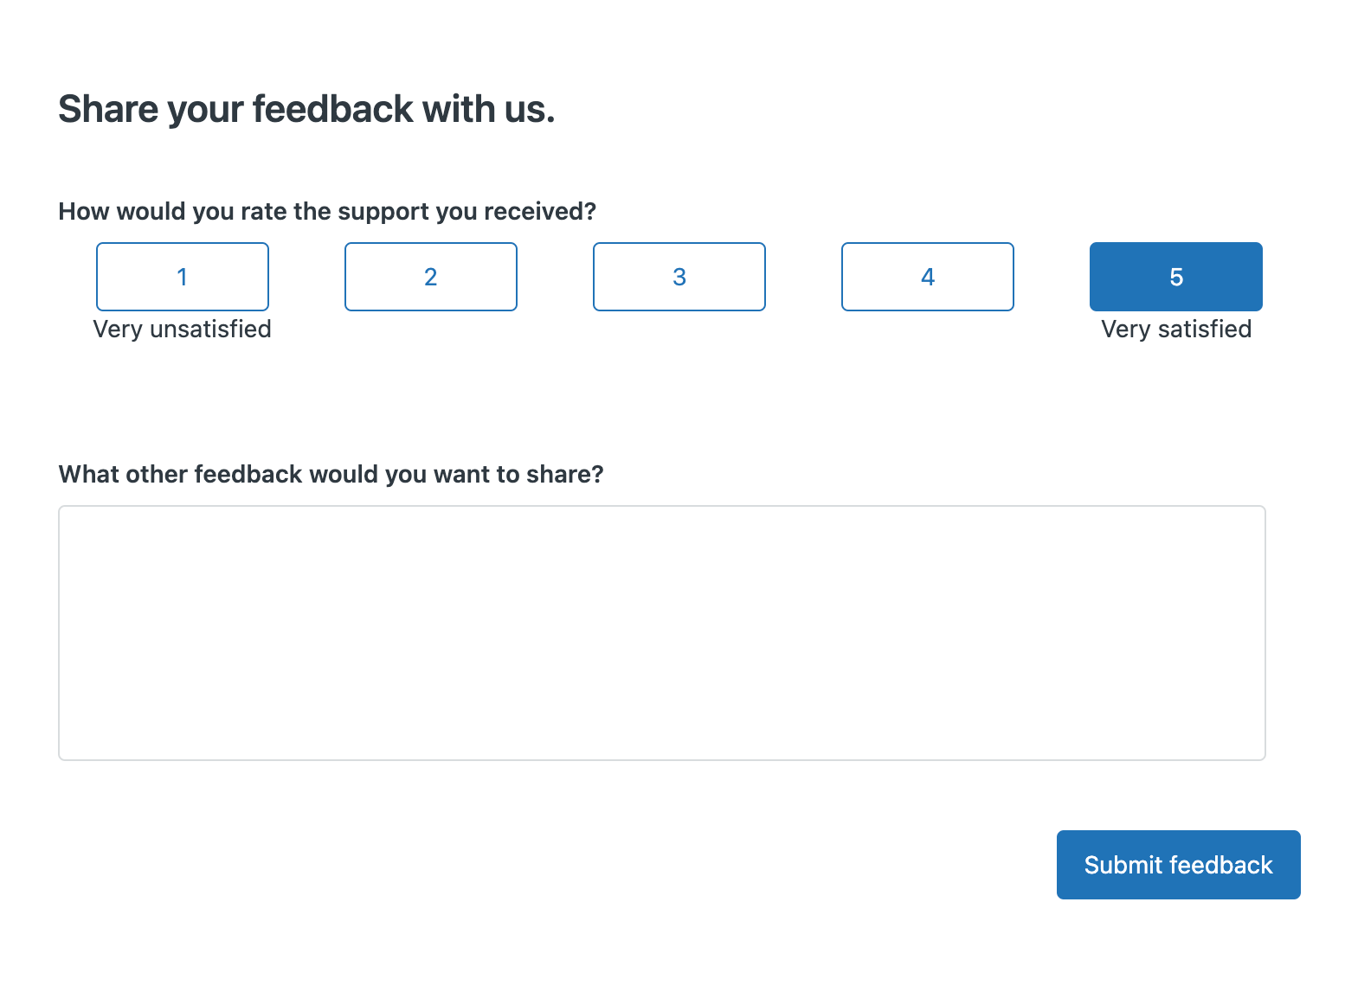Screen dimensions: 1345x998
Task: Click inside the other feedback text area
Action: (662, 633)
